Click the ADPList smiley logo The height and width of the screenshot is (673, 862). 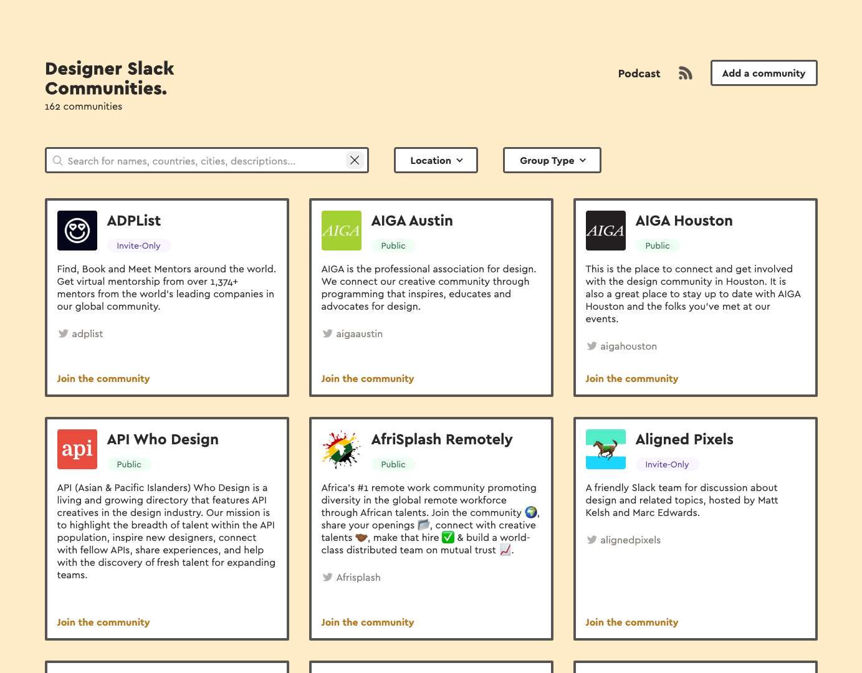(77, 231)
